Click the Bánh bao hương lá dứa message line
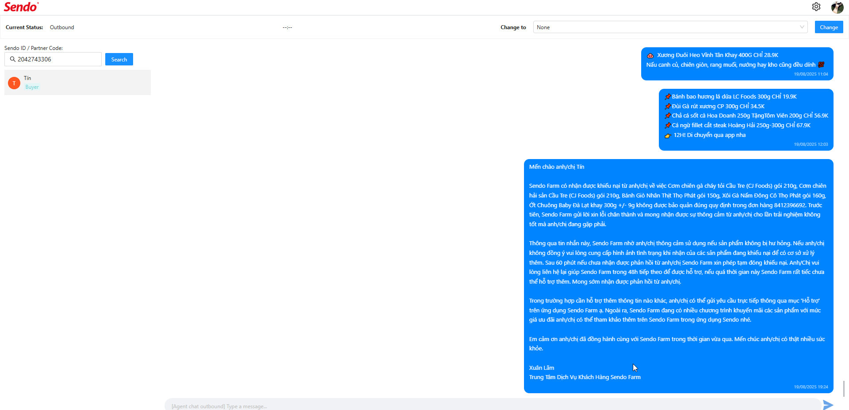This screenshot has width=849, height=410. tap(730, 96)
